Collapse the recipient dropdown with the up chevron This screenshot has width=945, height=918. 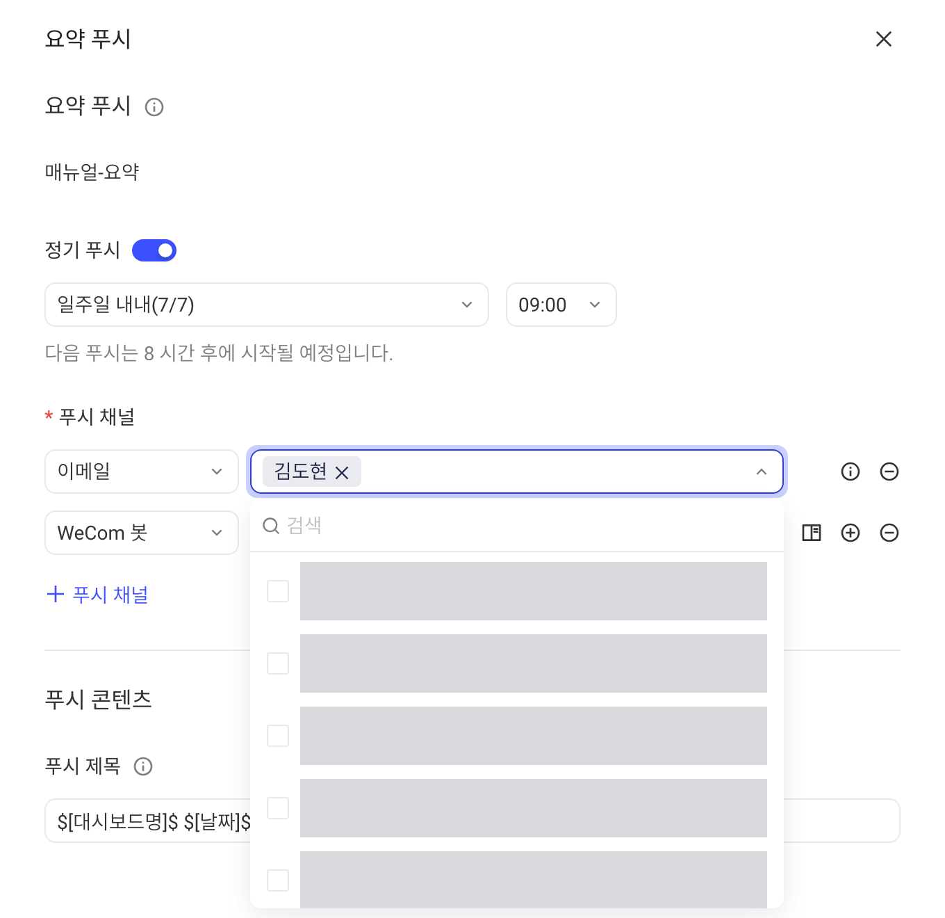click(762, 472)
